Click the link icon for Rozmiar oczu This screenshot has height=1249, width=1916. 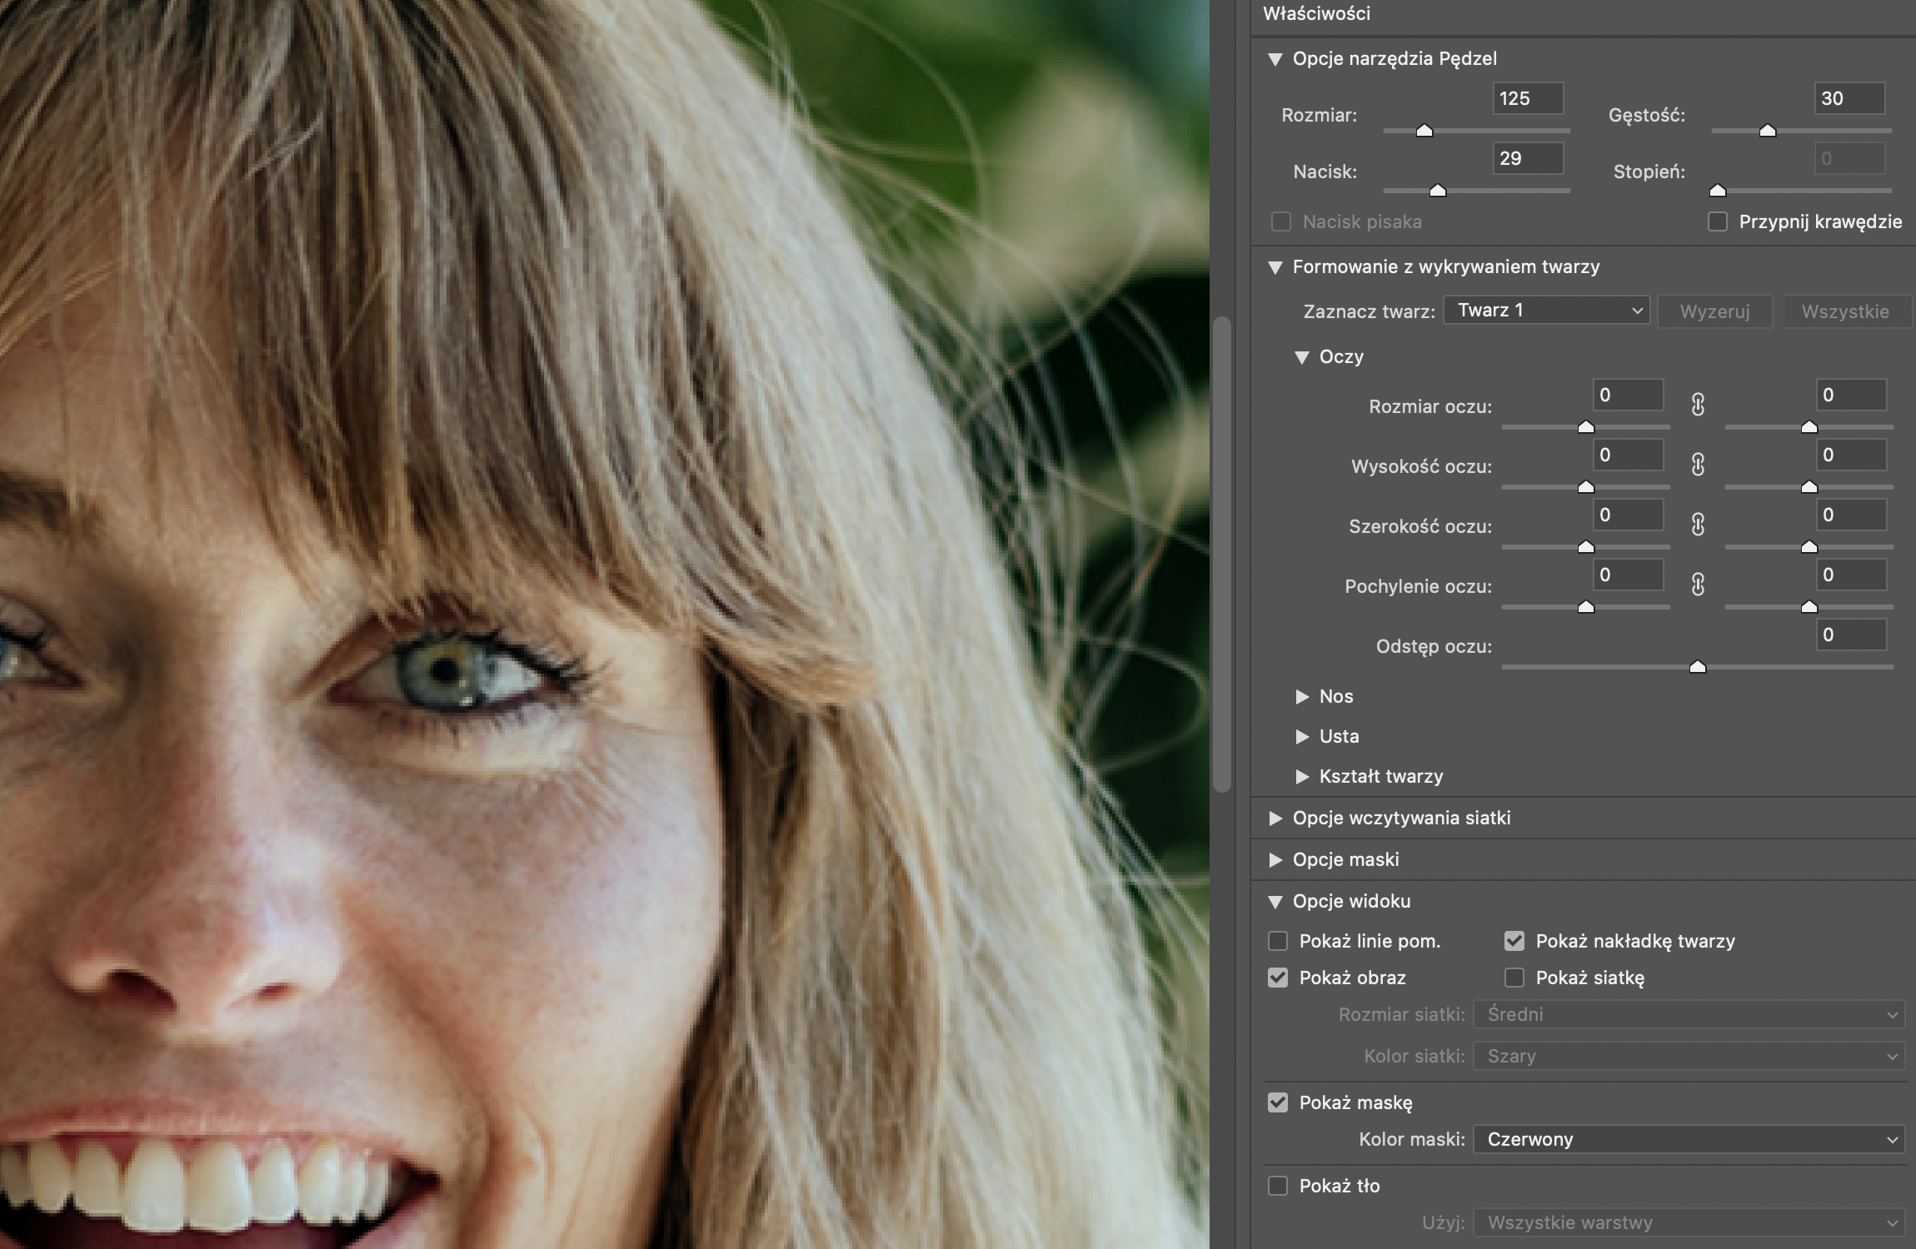point(1698,405)
